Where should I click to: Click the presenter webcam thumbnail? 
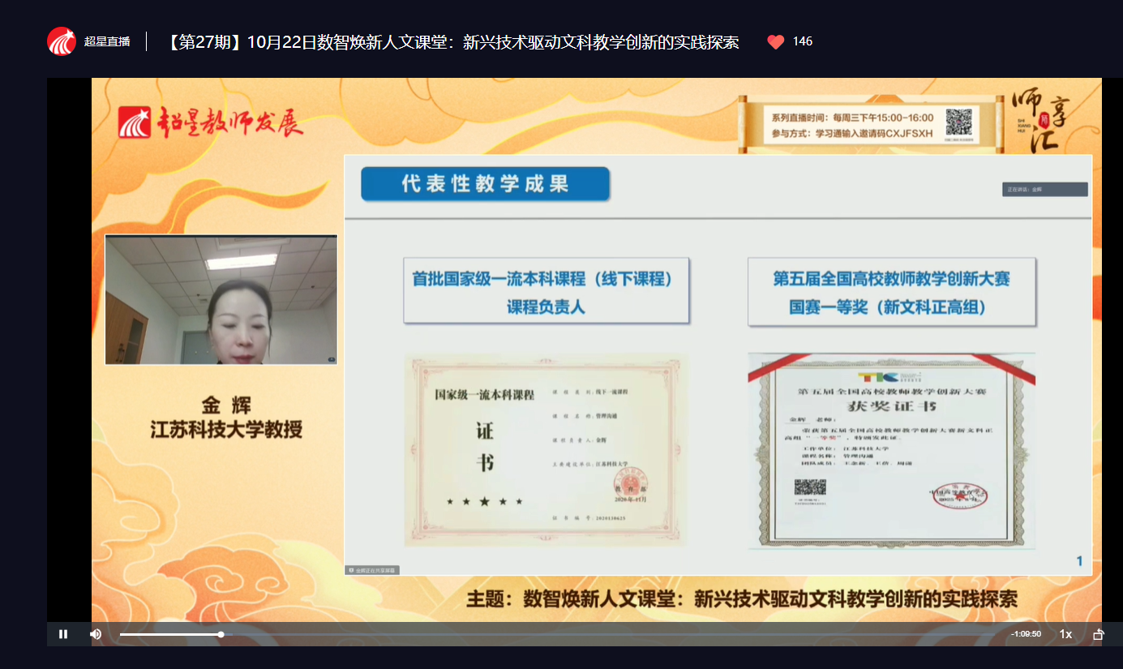click(x=221, y=299)
